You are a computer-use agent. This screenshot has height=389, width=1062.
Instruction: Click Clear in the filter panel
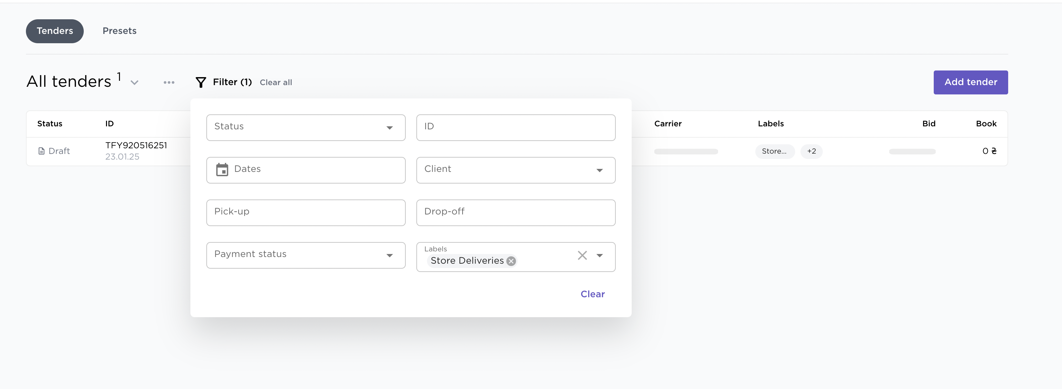[x=592, y=294]
